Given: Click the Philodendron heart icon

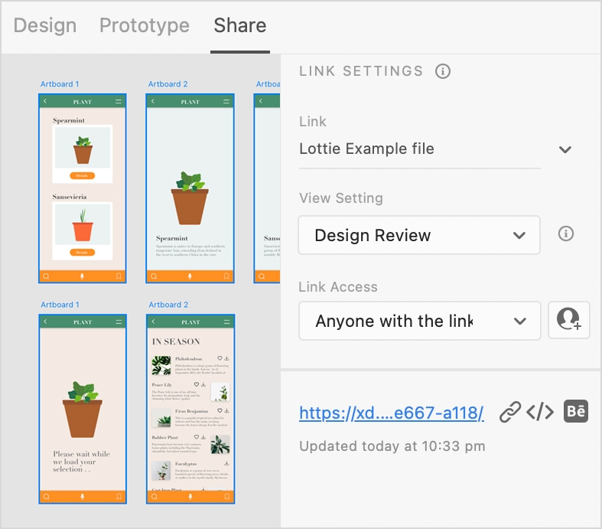Looking at the screenshot, I should (x=220, y=358).
